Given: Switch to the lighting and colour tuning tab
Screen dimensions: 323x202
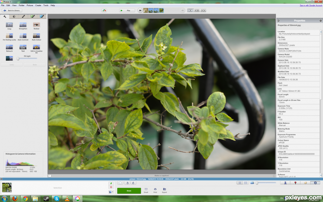Looking at the screenshot, I should pos(14,17).
